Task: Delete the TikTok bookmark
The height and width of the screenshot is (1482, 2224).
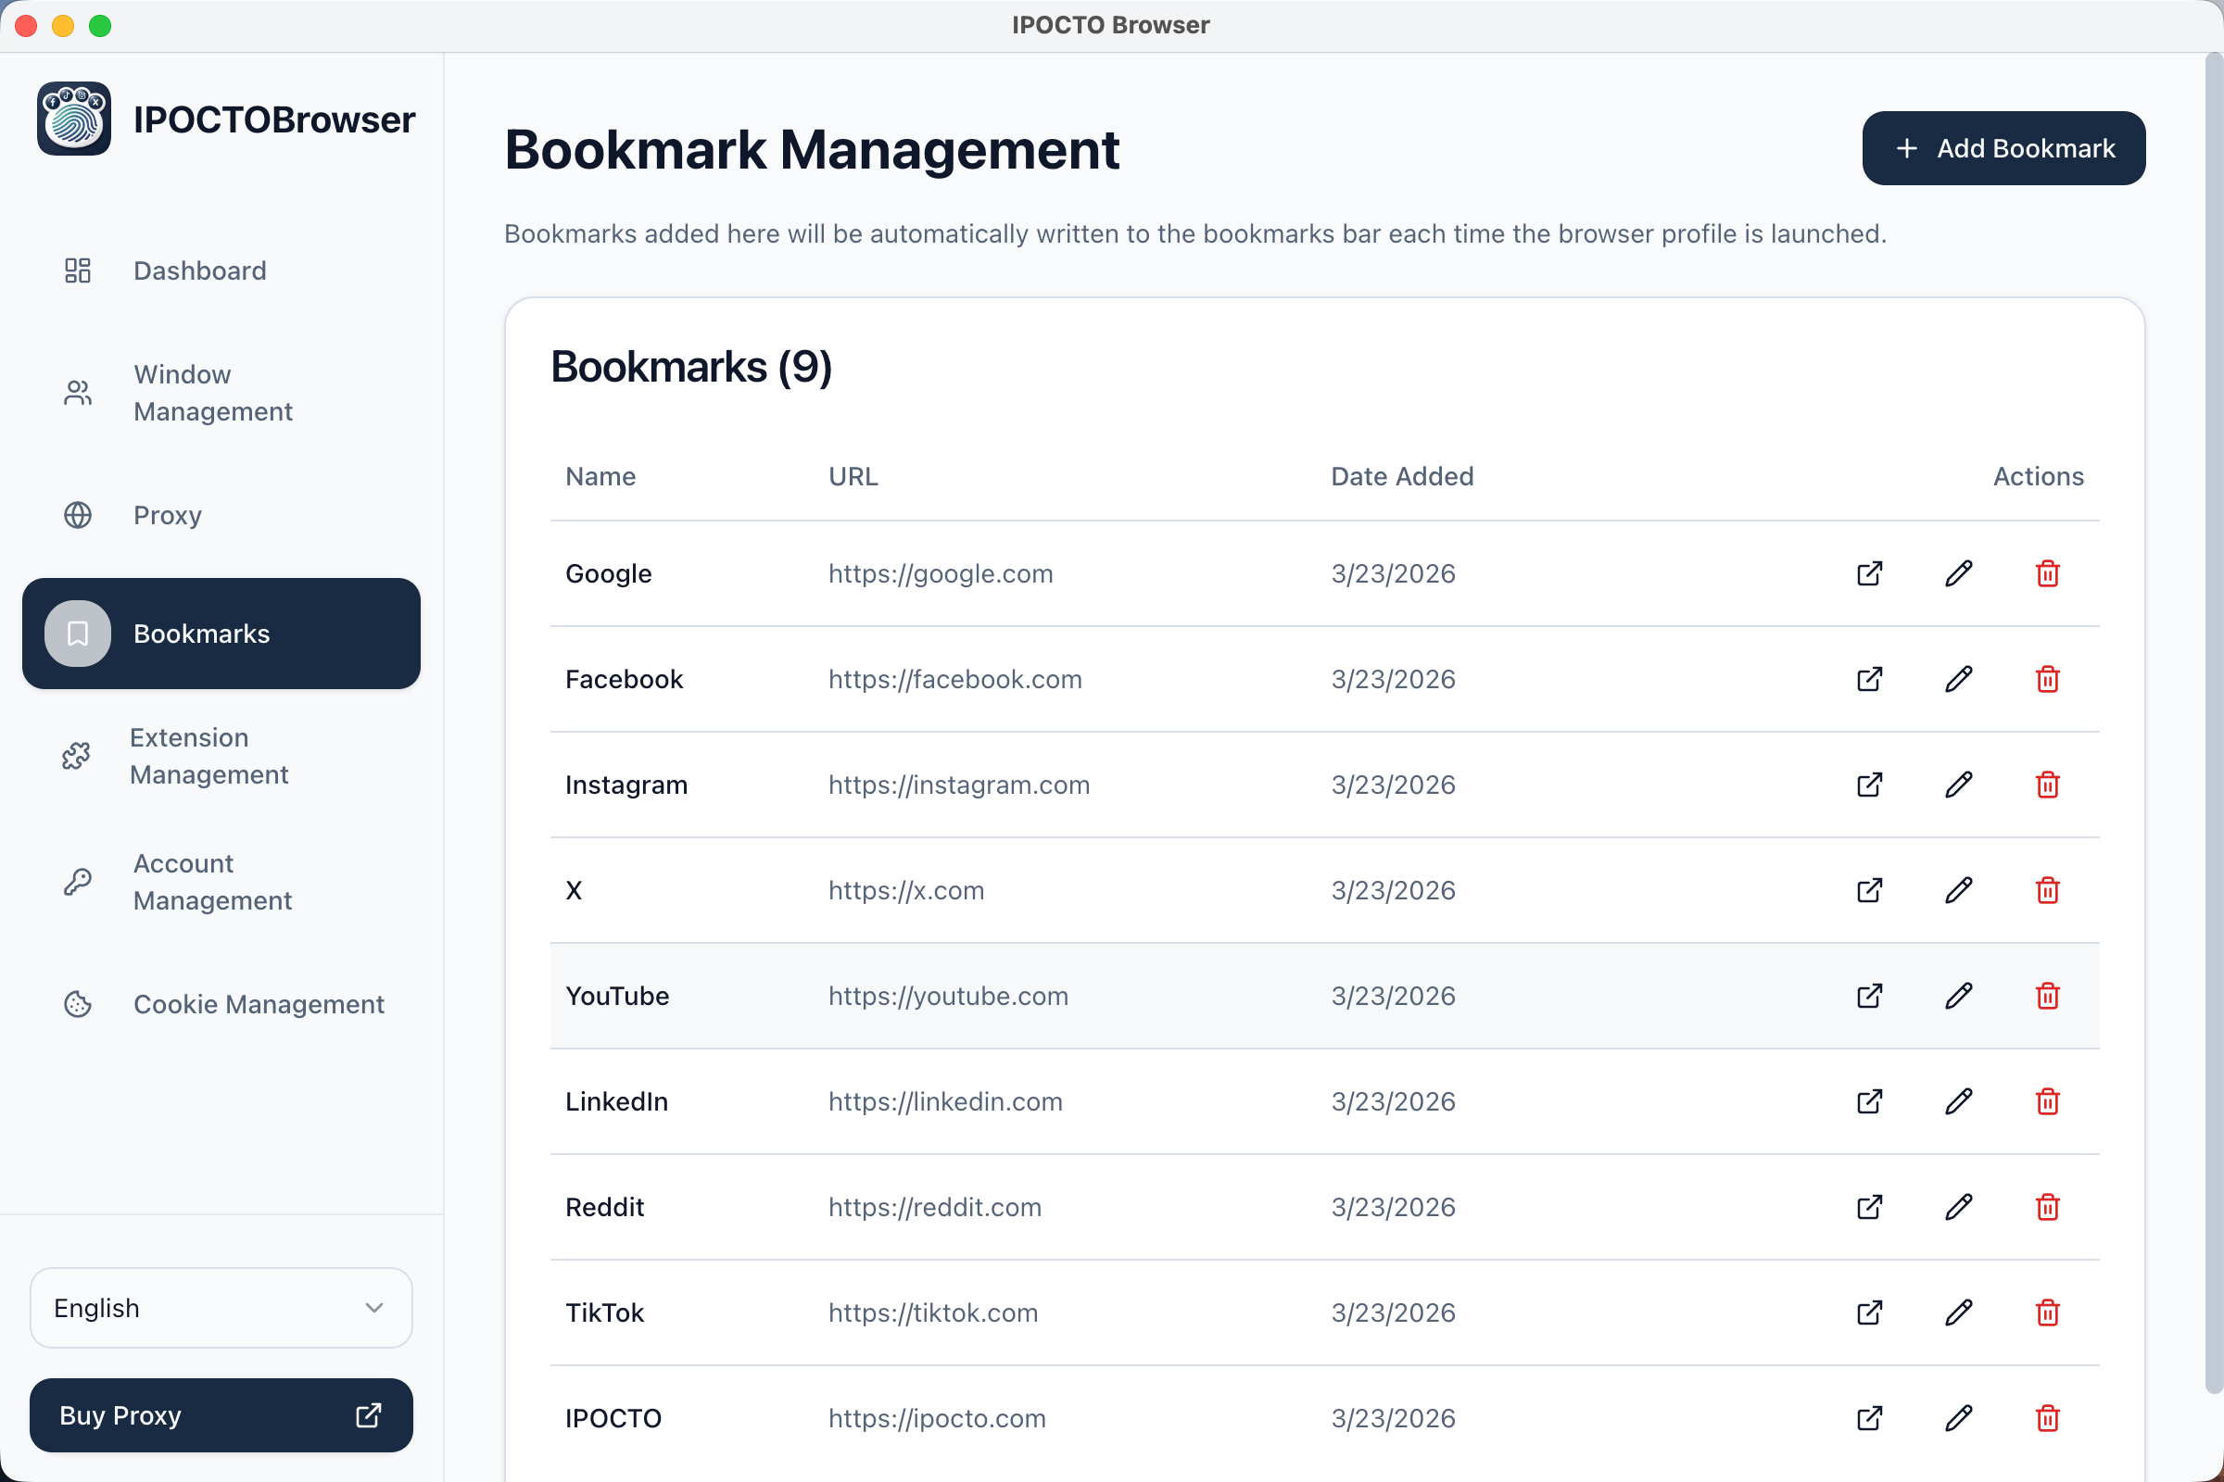Action: pyautogui.click(x=2047, y=1312)
